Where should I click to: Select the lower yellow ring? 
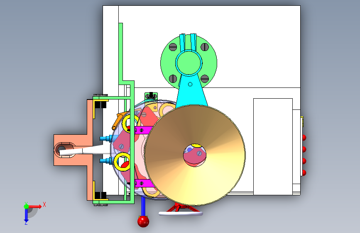pyautogui.click(x=122, y=162)
